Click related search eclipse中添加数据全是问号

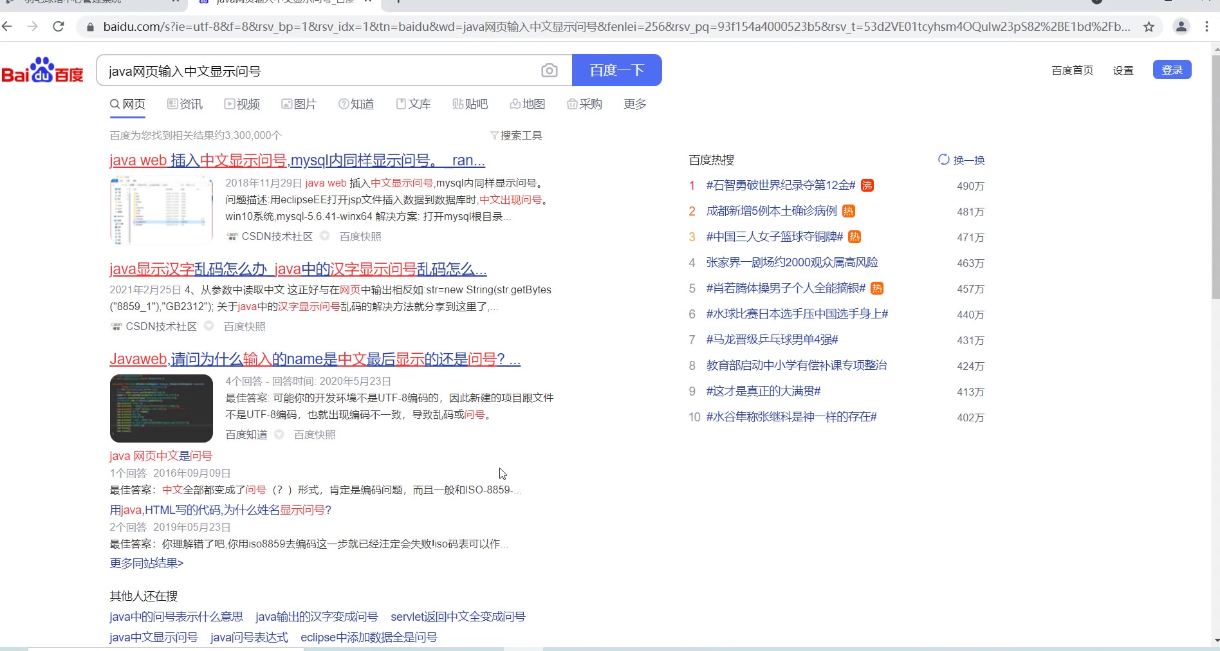point(369,637)
